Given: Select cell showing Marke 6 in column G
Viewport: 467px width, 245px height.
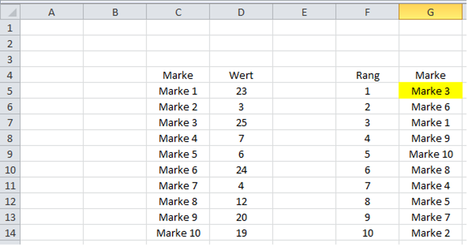Looking at the screenshot, I should coord(431,107).
